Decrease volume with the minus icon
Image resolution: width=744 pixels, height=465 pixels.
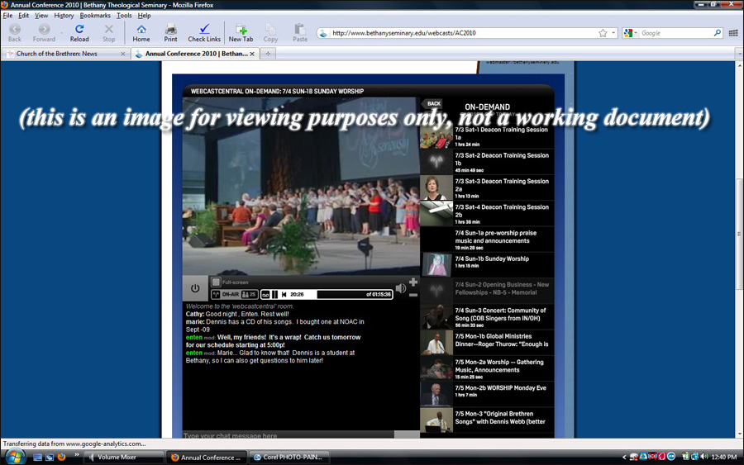tap(413, 295)
